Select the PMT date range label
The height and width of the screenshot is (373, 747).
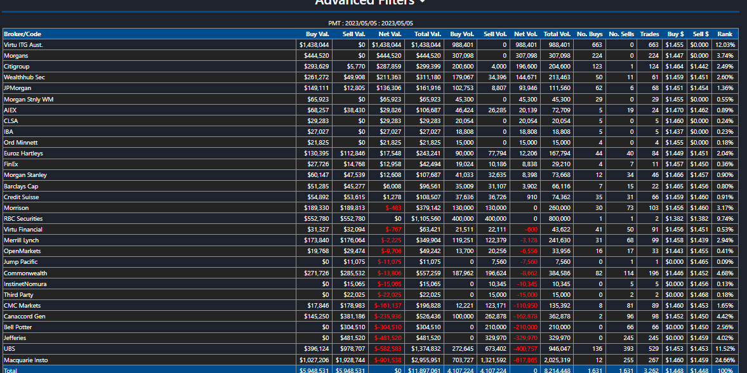click(x=370, y=23)
